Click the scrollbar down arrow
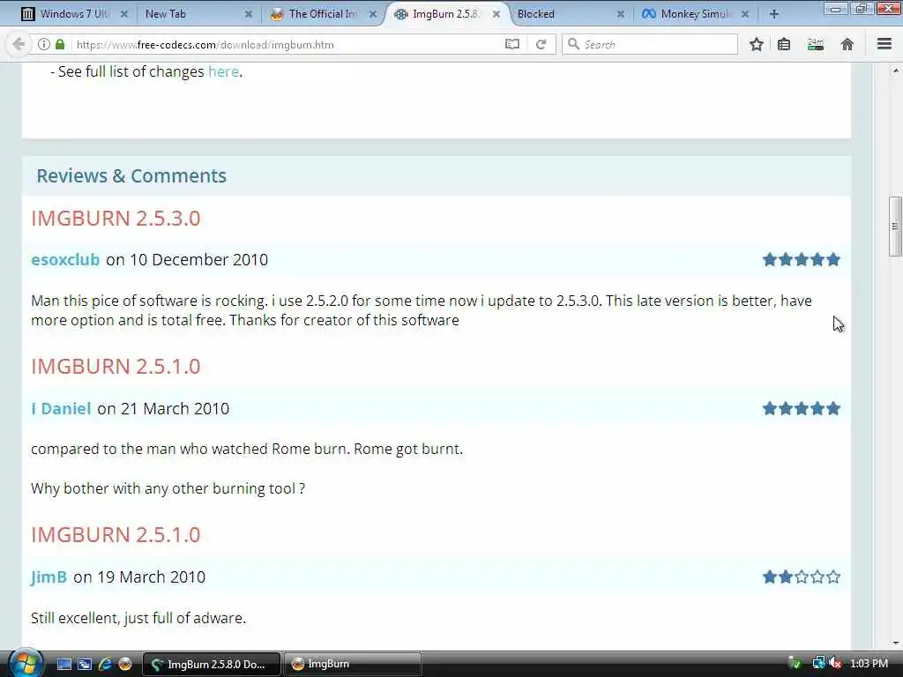The height and width of the screenshot is (677, 903). point(895,643)
